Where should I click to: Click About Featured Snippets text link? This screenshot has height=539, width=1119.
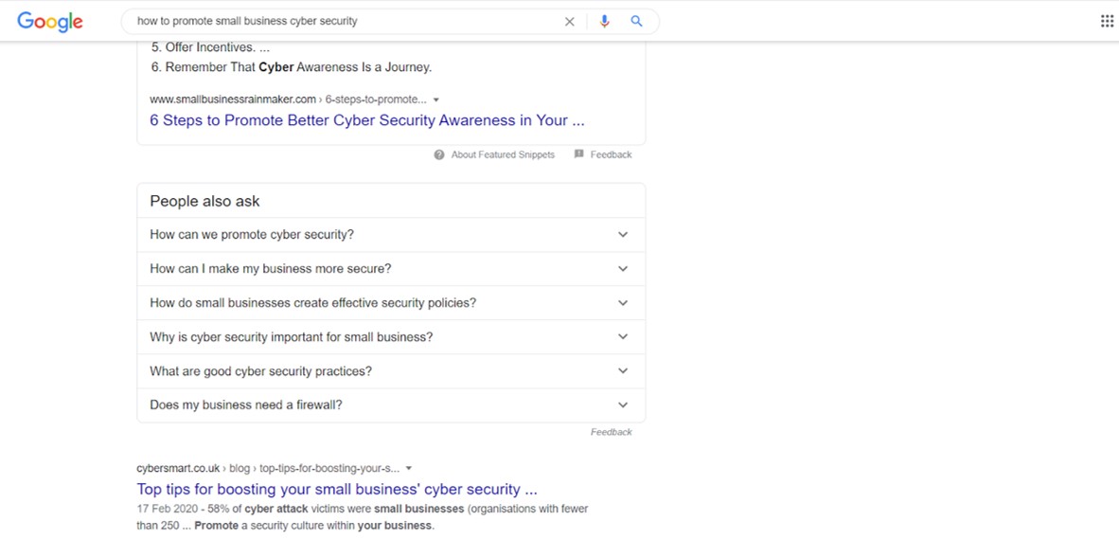(x=503, y=155)
